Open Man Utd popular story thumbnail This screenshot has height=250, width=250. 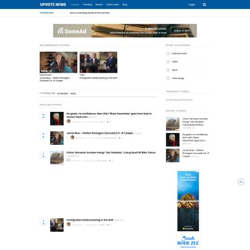[57, 119]
